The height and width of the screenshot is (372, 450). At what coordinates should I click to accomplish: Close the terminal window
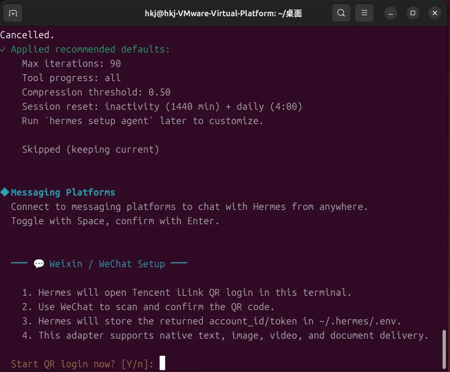coord(435,13)
